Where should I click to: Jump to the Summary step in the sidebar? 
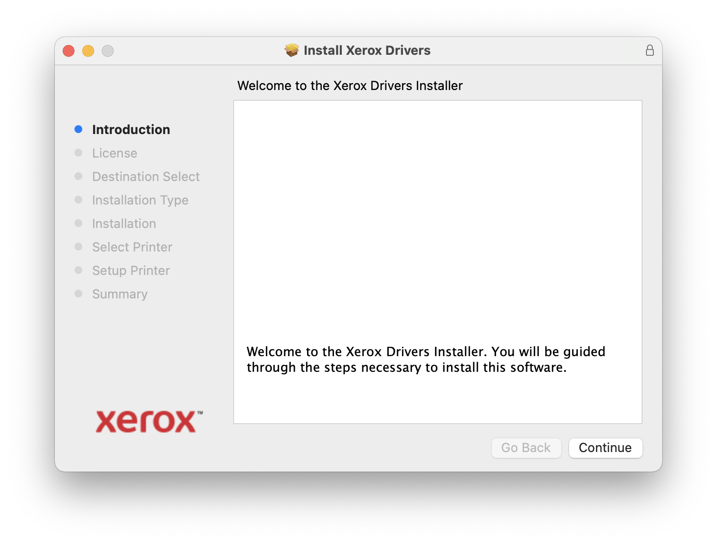click(x=119, y=294)
